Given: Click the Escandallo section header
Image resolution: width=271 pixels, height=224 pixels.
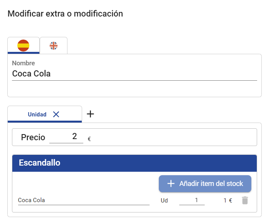Looking at the screenshot, I should 135,163.
